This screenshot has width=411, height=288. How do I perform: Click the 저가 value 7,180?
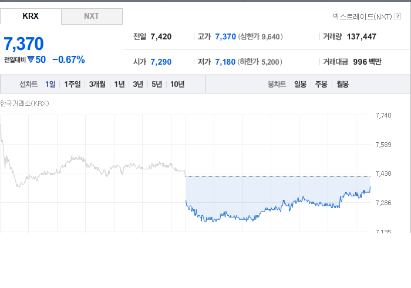pos(225,62)
